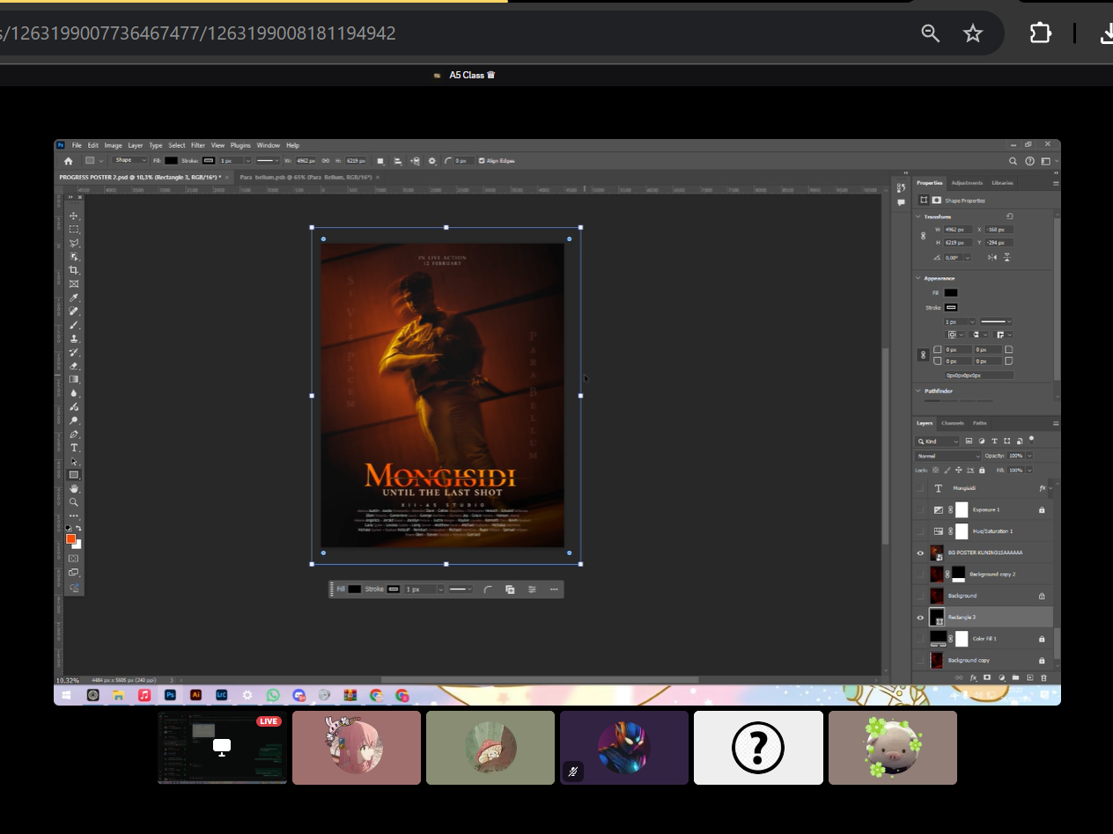Pick the Eyedropper tool
This screenshot has width=1113, height=834.
(x=74, y=297)
